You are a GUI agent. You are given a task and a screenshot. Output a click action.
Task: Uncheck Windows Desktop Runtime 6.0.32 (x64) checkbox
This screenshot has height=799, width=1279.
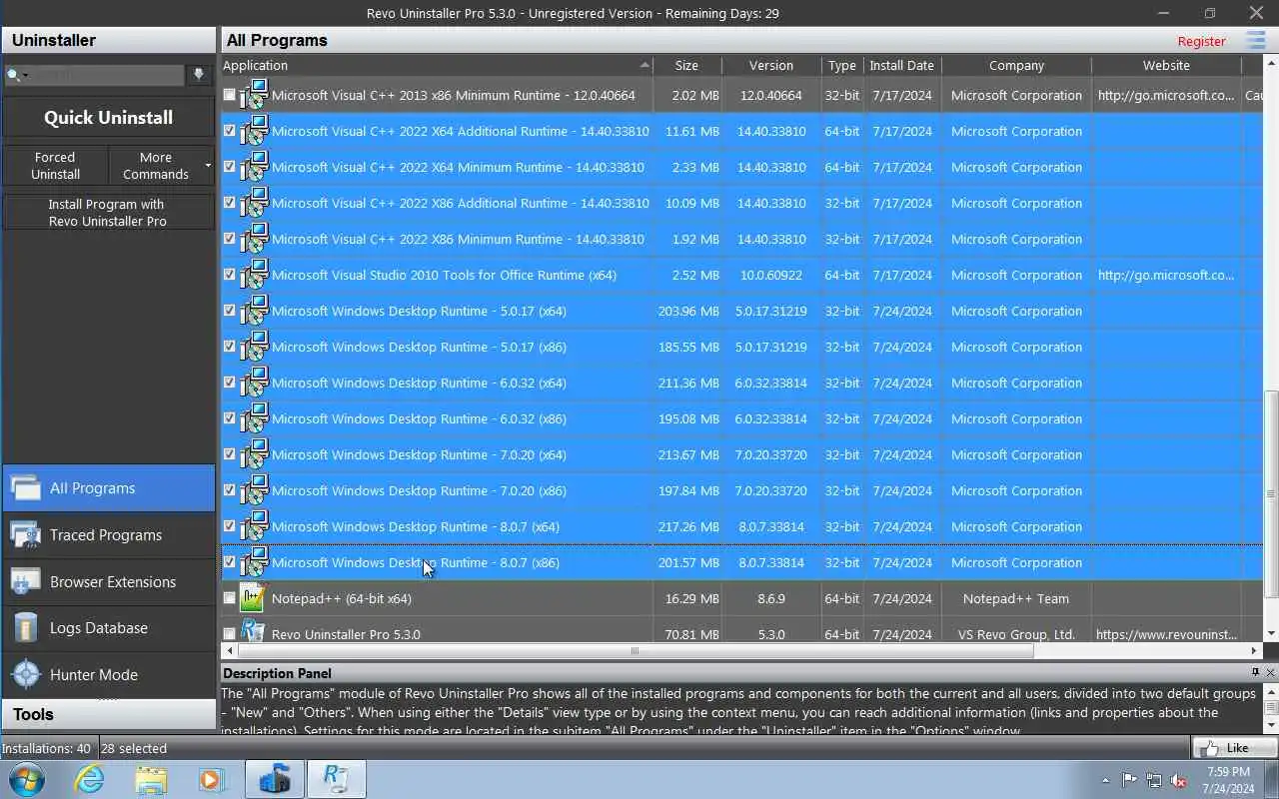coord(230,383)
